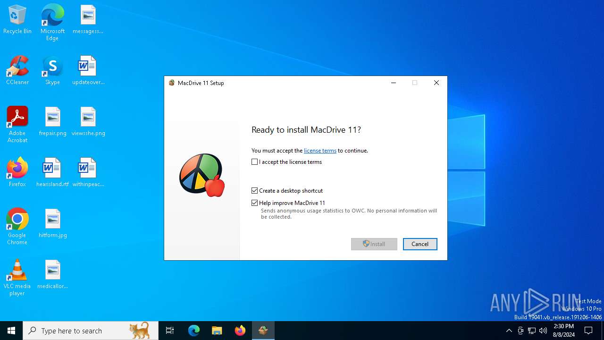Open the network status tray icon
This screenshot has height=340, width=604.
click(x=532, y=331)
